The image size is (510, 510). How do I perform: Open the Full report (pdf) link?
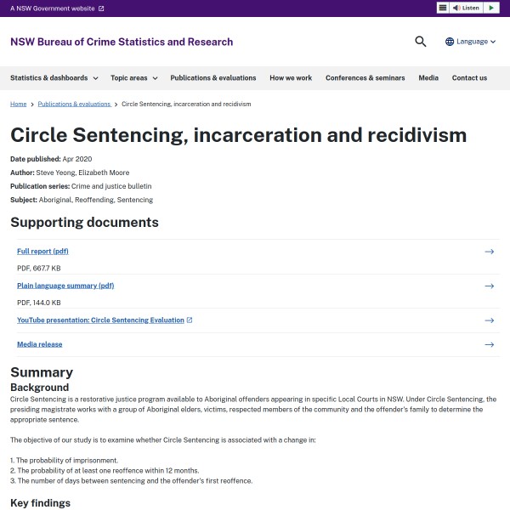[x=42, y=252]
